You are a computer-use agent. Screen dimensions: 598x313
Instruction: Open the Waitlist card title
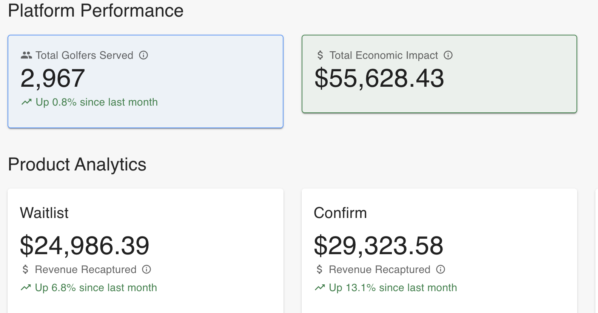44,213
